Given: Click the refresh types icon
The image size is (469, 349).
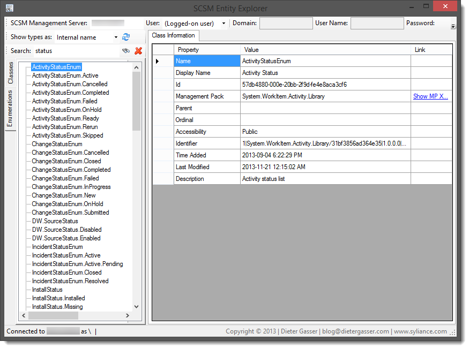Looking at the screenshot, I should coord(126,37).
